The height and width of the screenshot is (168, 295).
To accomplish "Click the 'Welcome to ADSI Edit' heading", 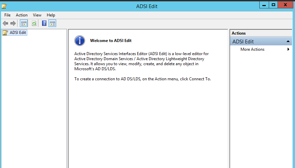I will click(x=111, y=41).
